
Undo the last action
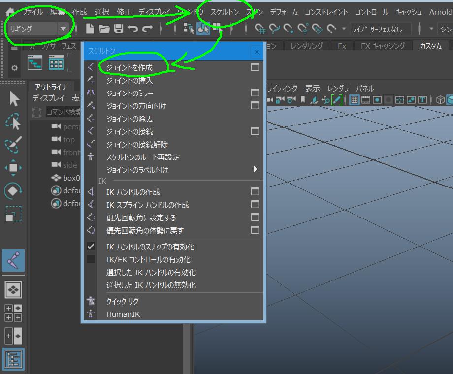[x=133, y=29]
